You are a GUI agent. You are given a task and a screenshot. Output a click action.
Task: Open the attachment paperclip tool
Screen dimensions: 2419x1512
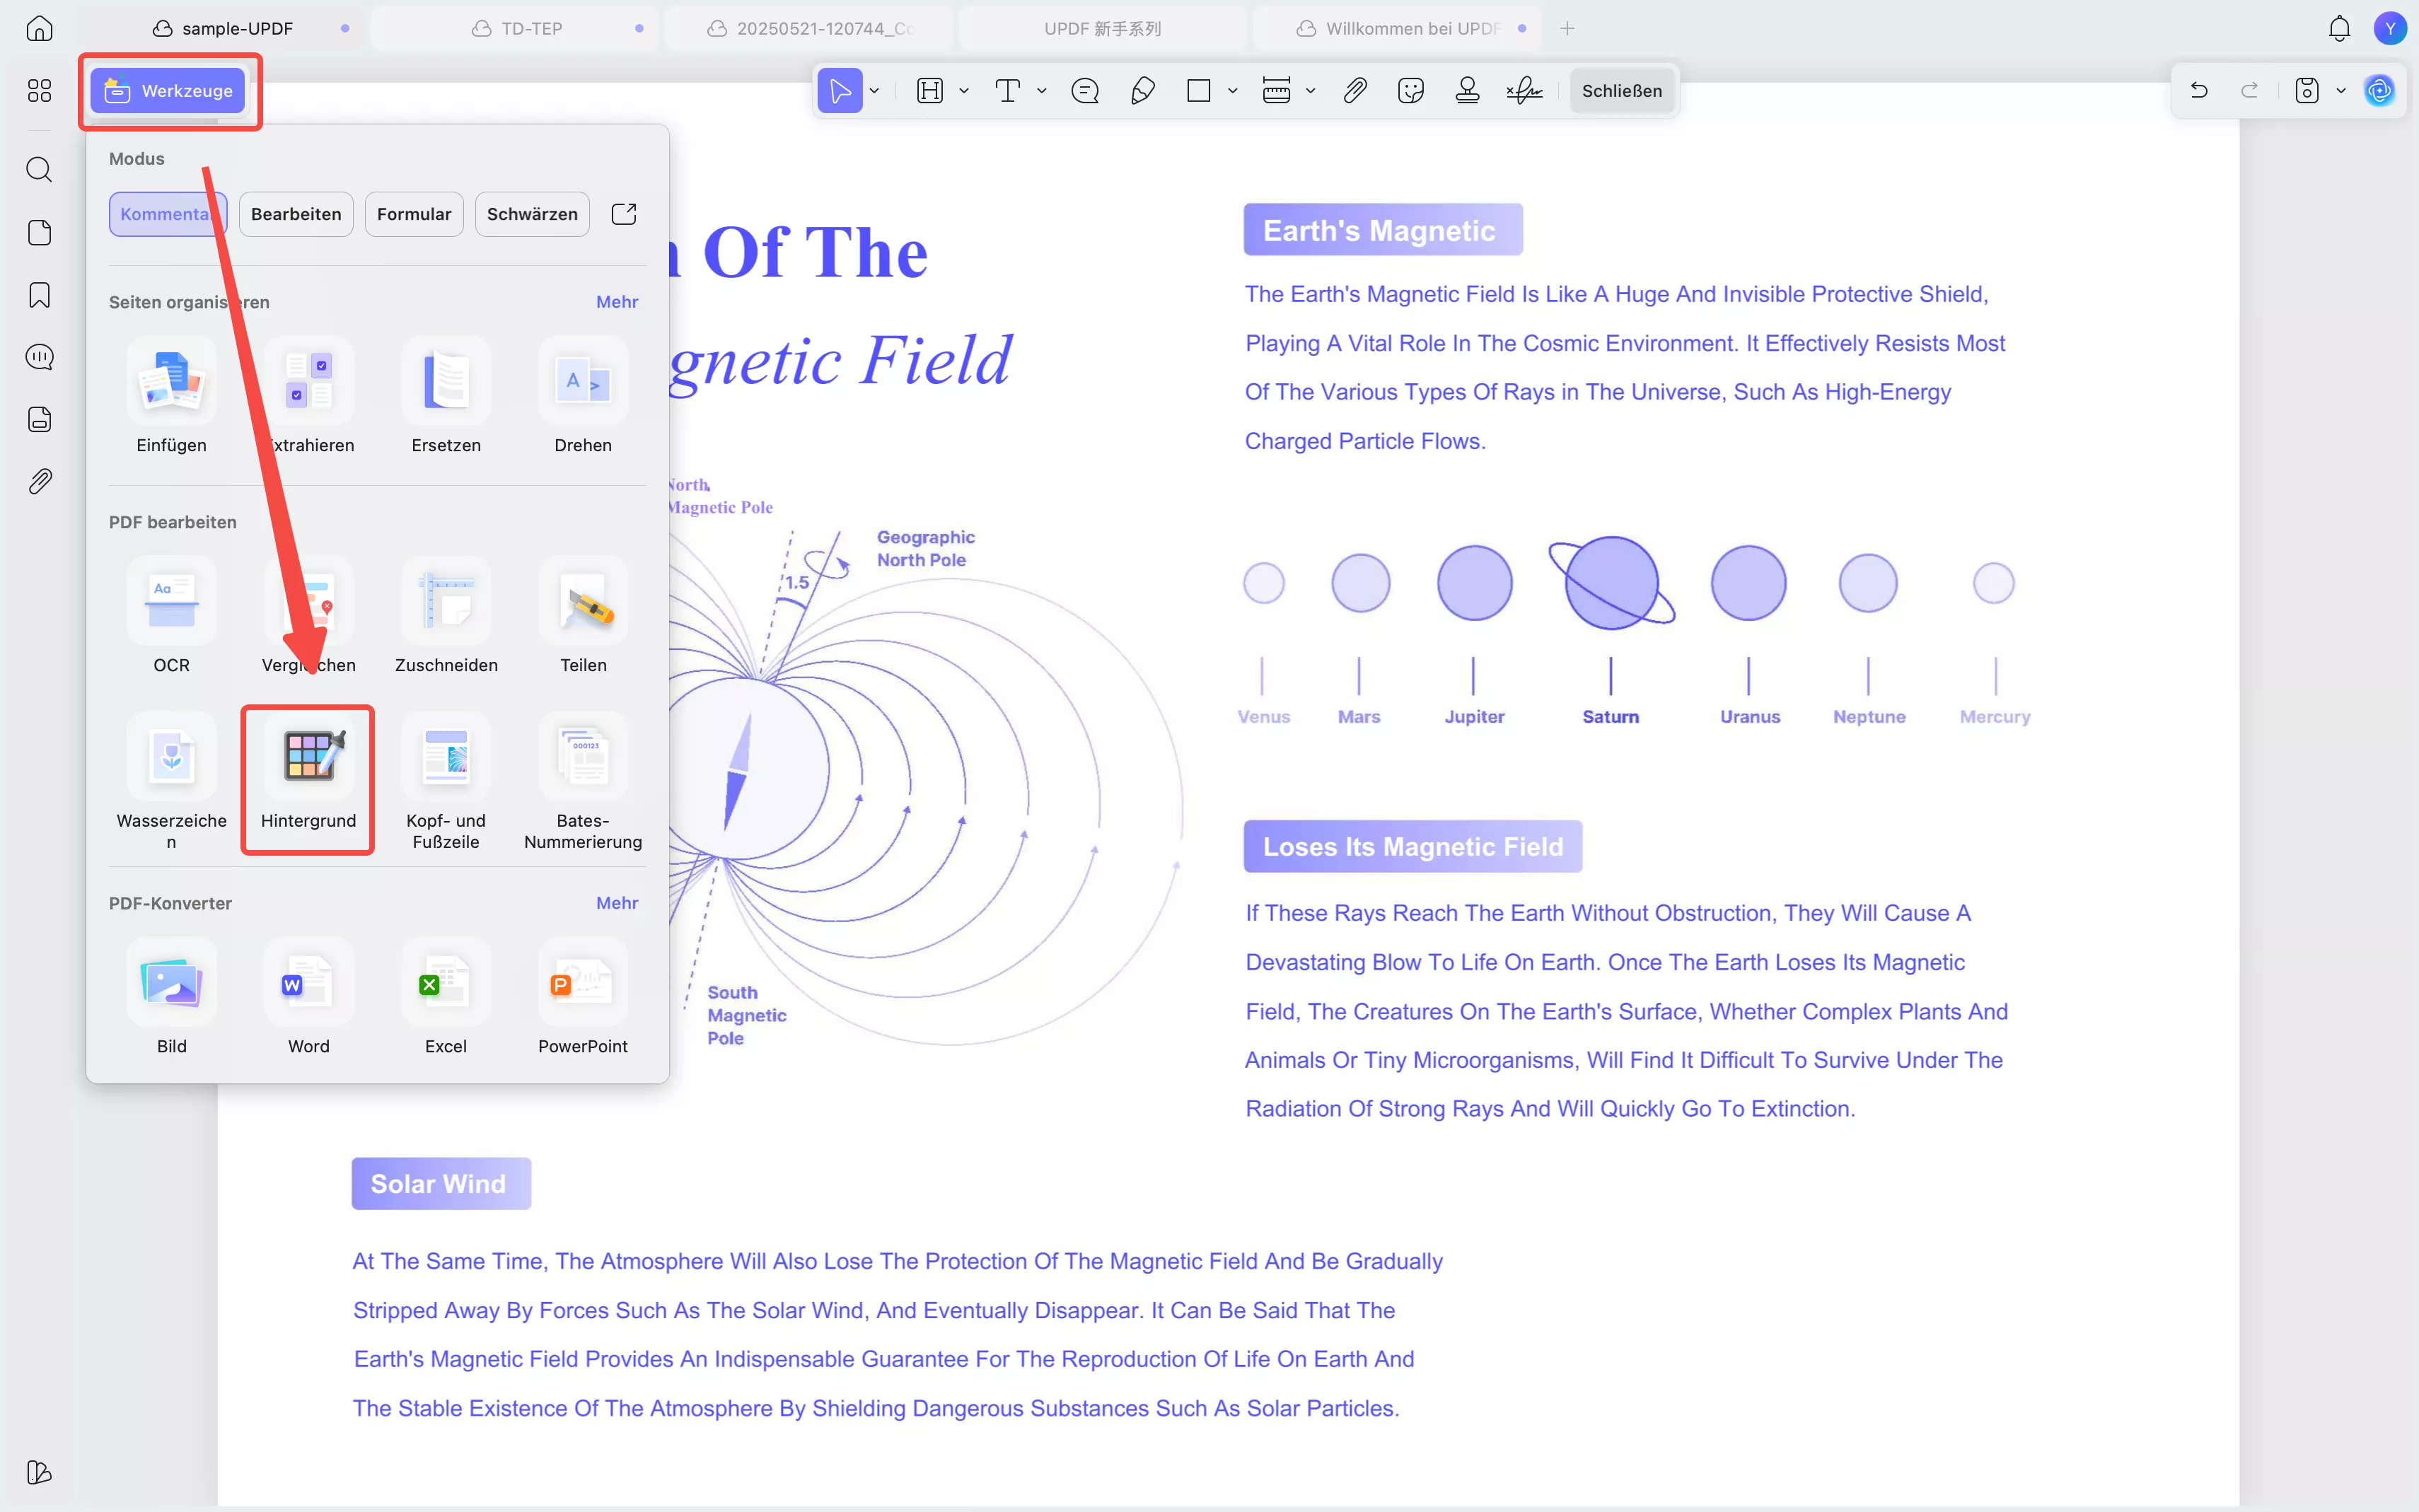click(x=1354, y=91)
